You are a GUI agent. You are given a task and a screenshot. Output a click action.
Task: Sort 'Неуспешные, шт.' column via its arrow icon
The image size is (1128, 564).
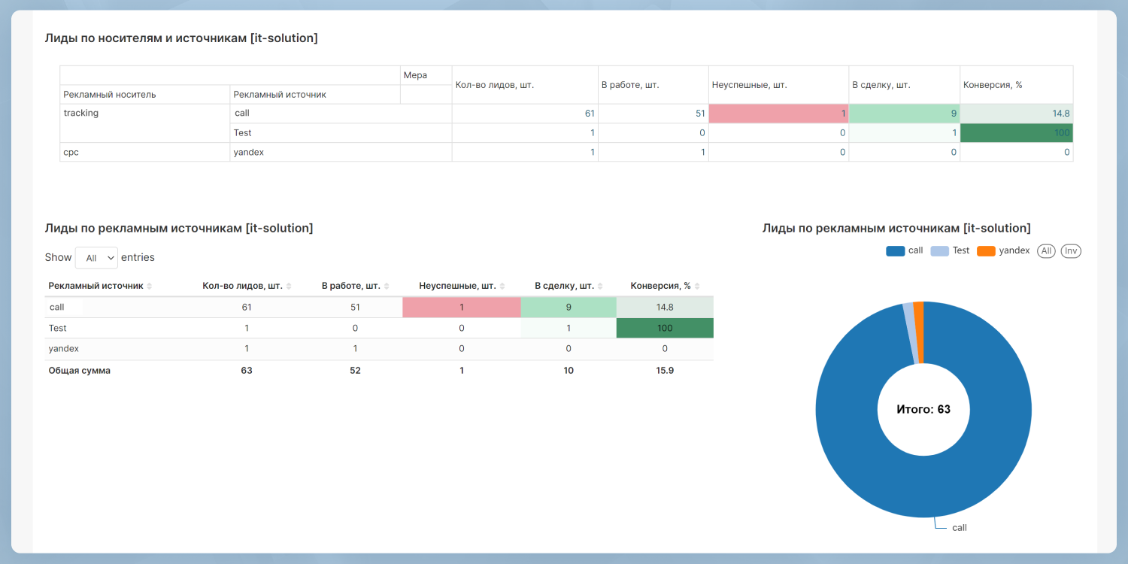pos(502,287)
